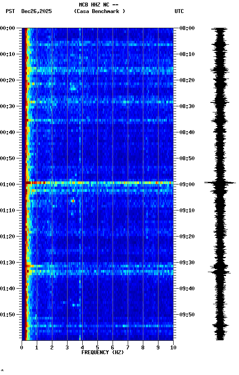Image resolution: width=239 pixels, height=375 pixels.
Task: Click the largest waveform spike on the seismogram trace
Action: [220, 183]
